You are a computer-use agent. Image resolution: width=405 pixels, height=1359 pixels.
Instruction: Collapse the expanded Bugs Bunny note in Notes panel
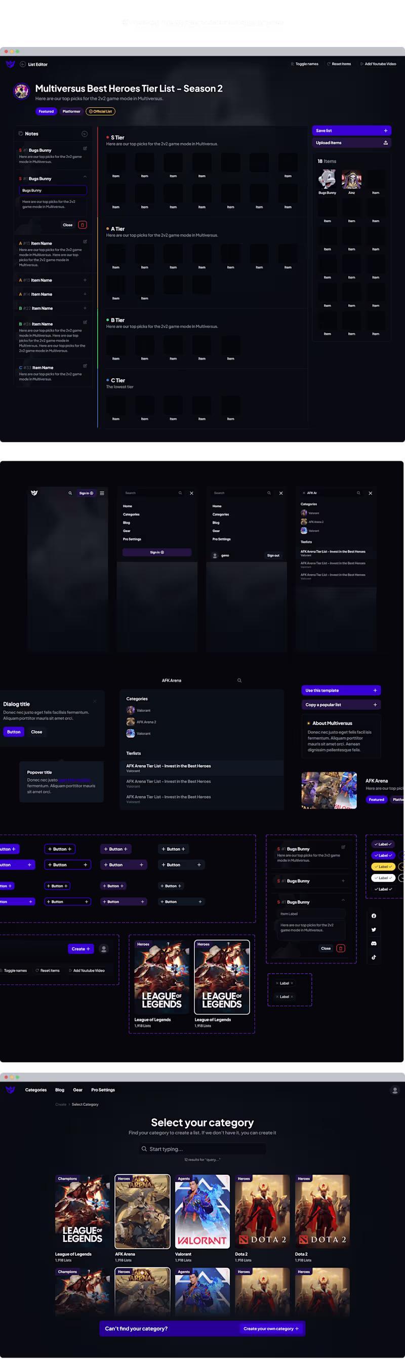coord(85,177)
